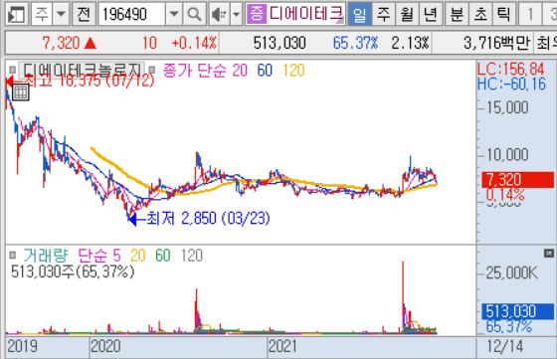This screenshot has height=359, width=557.
Task: Toggle the small square before 디에이테크놀로지 label
Action: click(12, 70)
